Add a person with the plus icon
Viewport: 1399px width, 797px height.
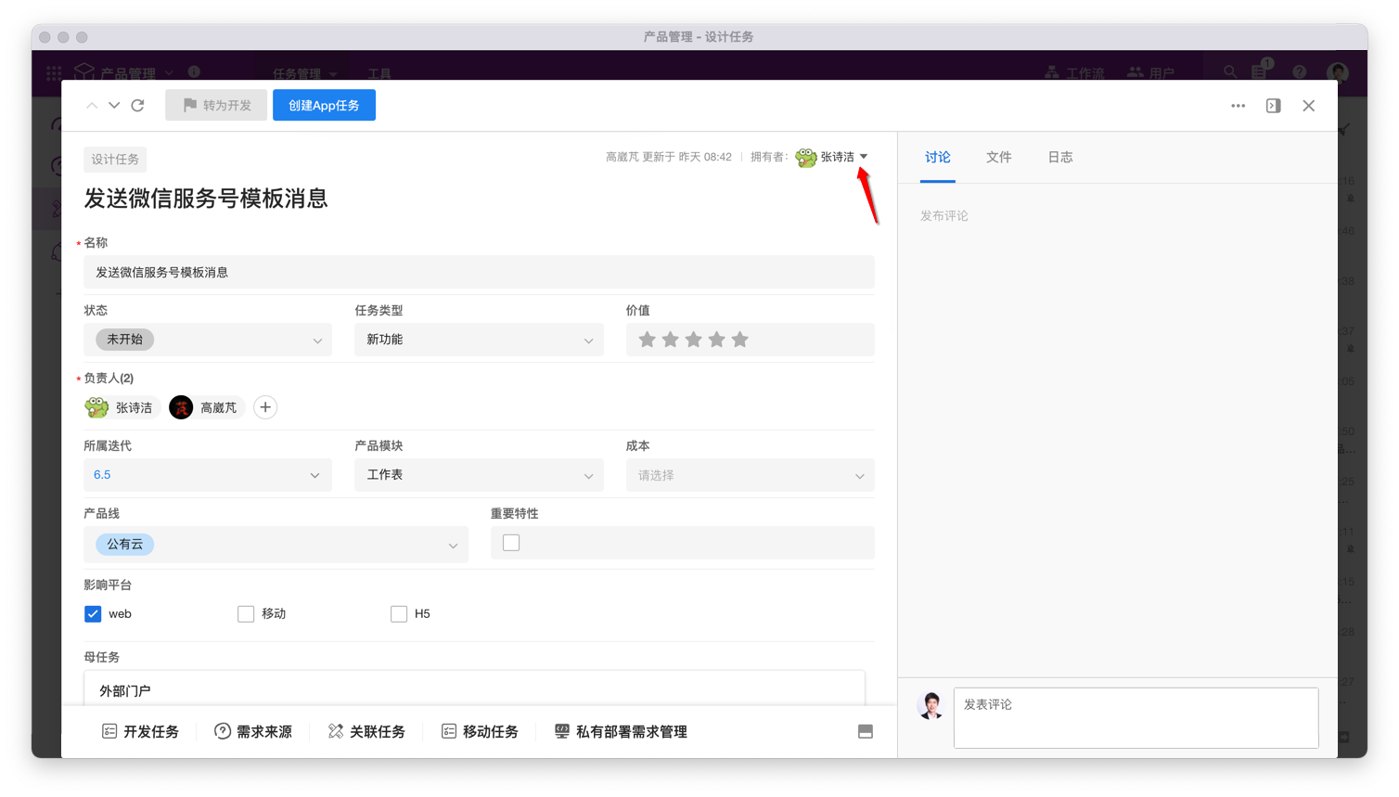[265, 407]
